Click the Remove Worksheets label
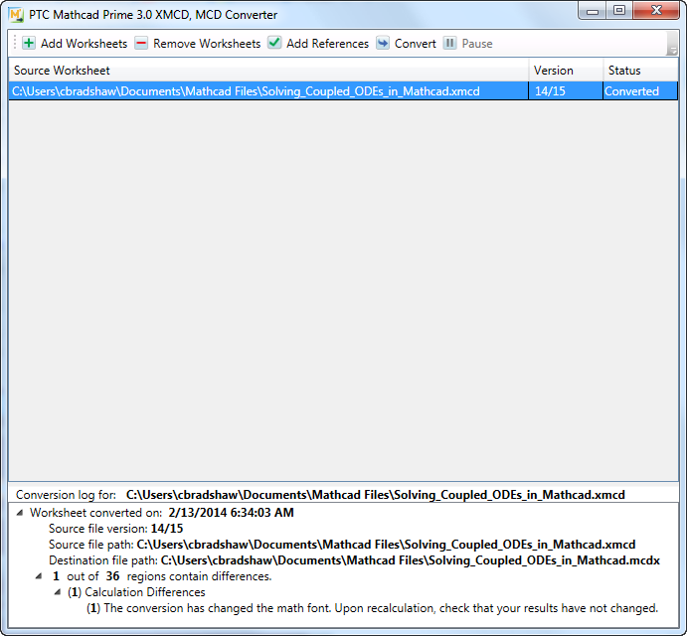This screenshot has width=687, height=636. click(x=207, y=44)
